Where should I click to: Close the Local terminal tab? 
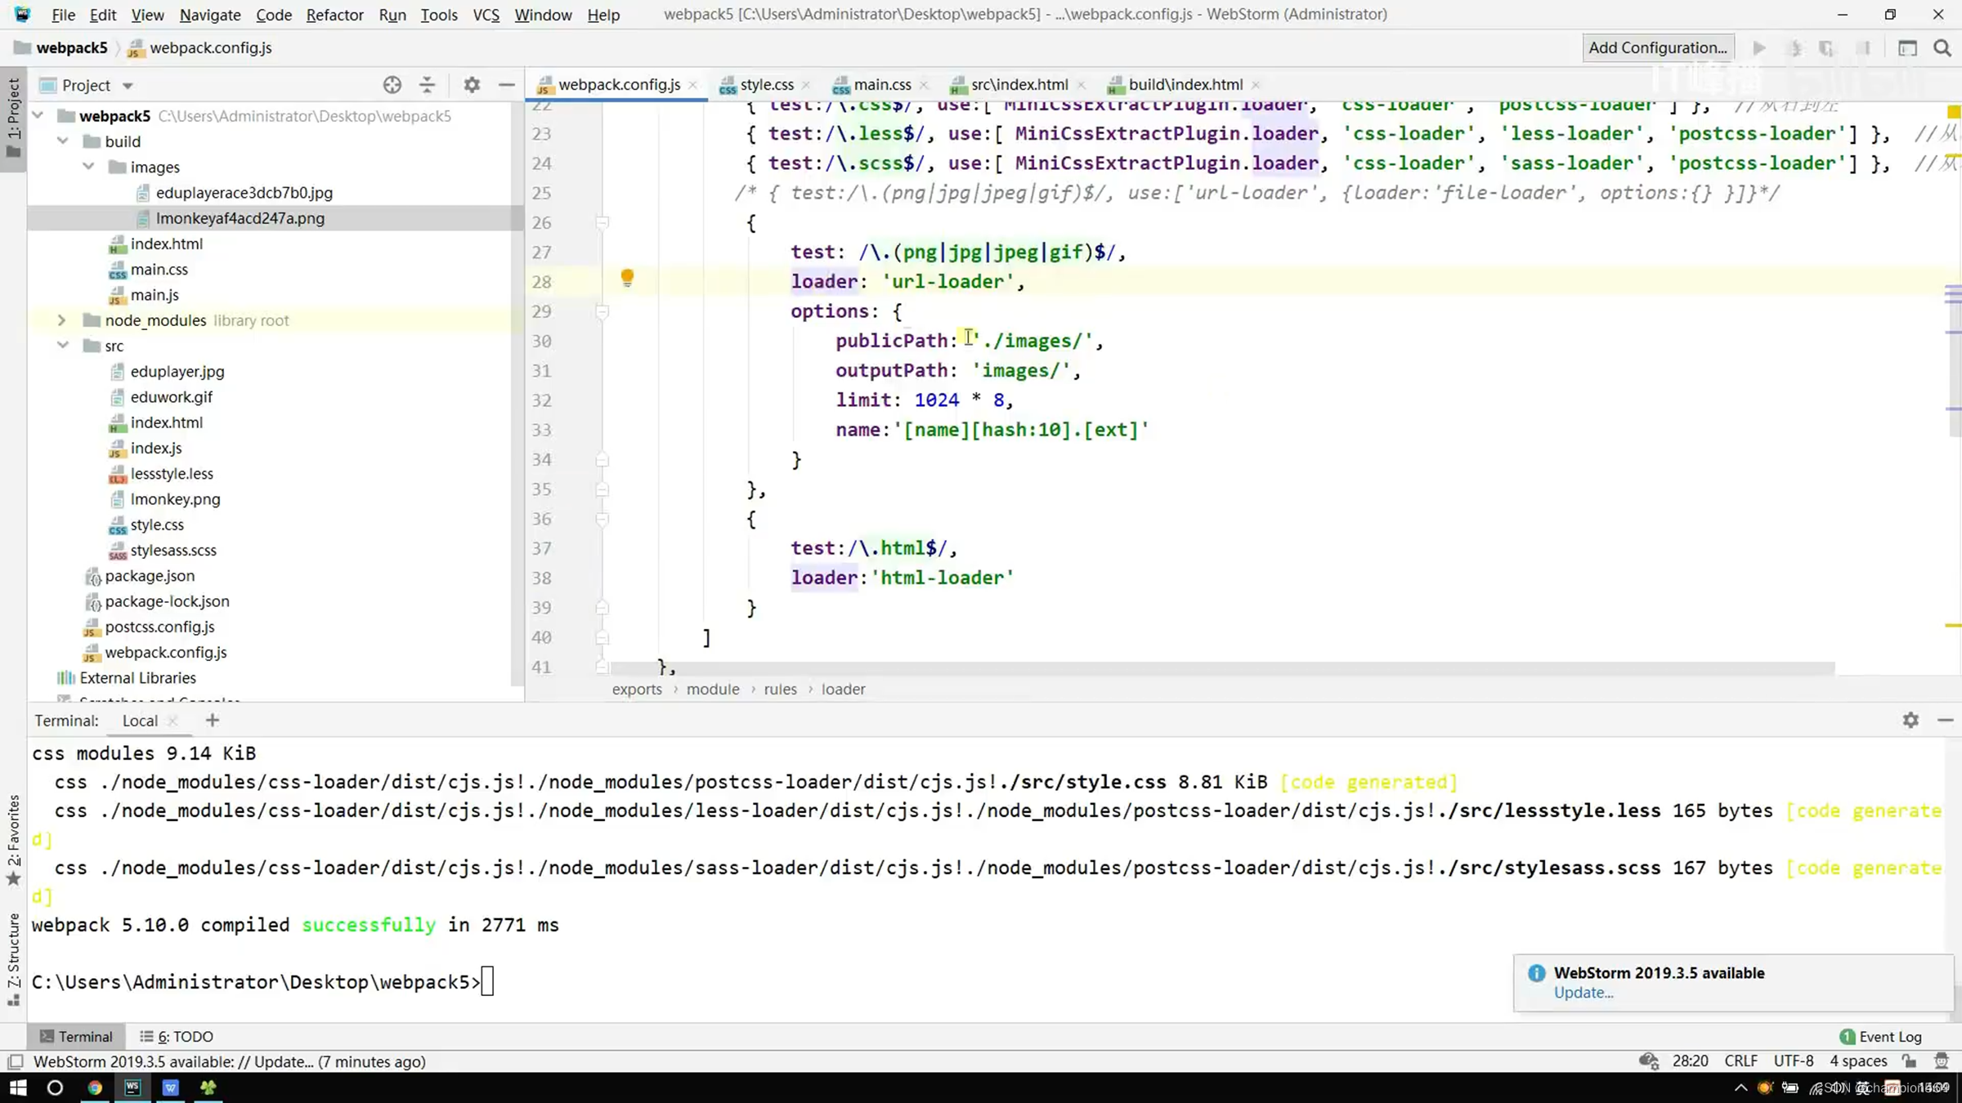tap(172, 721)
